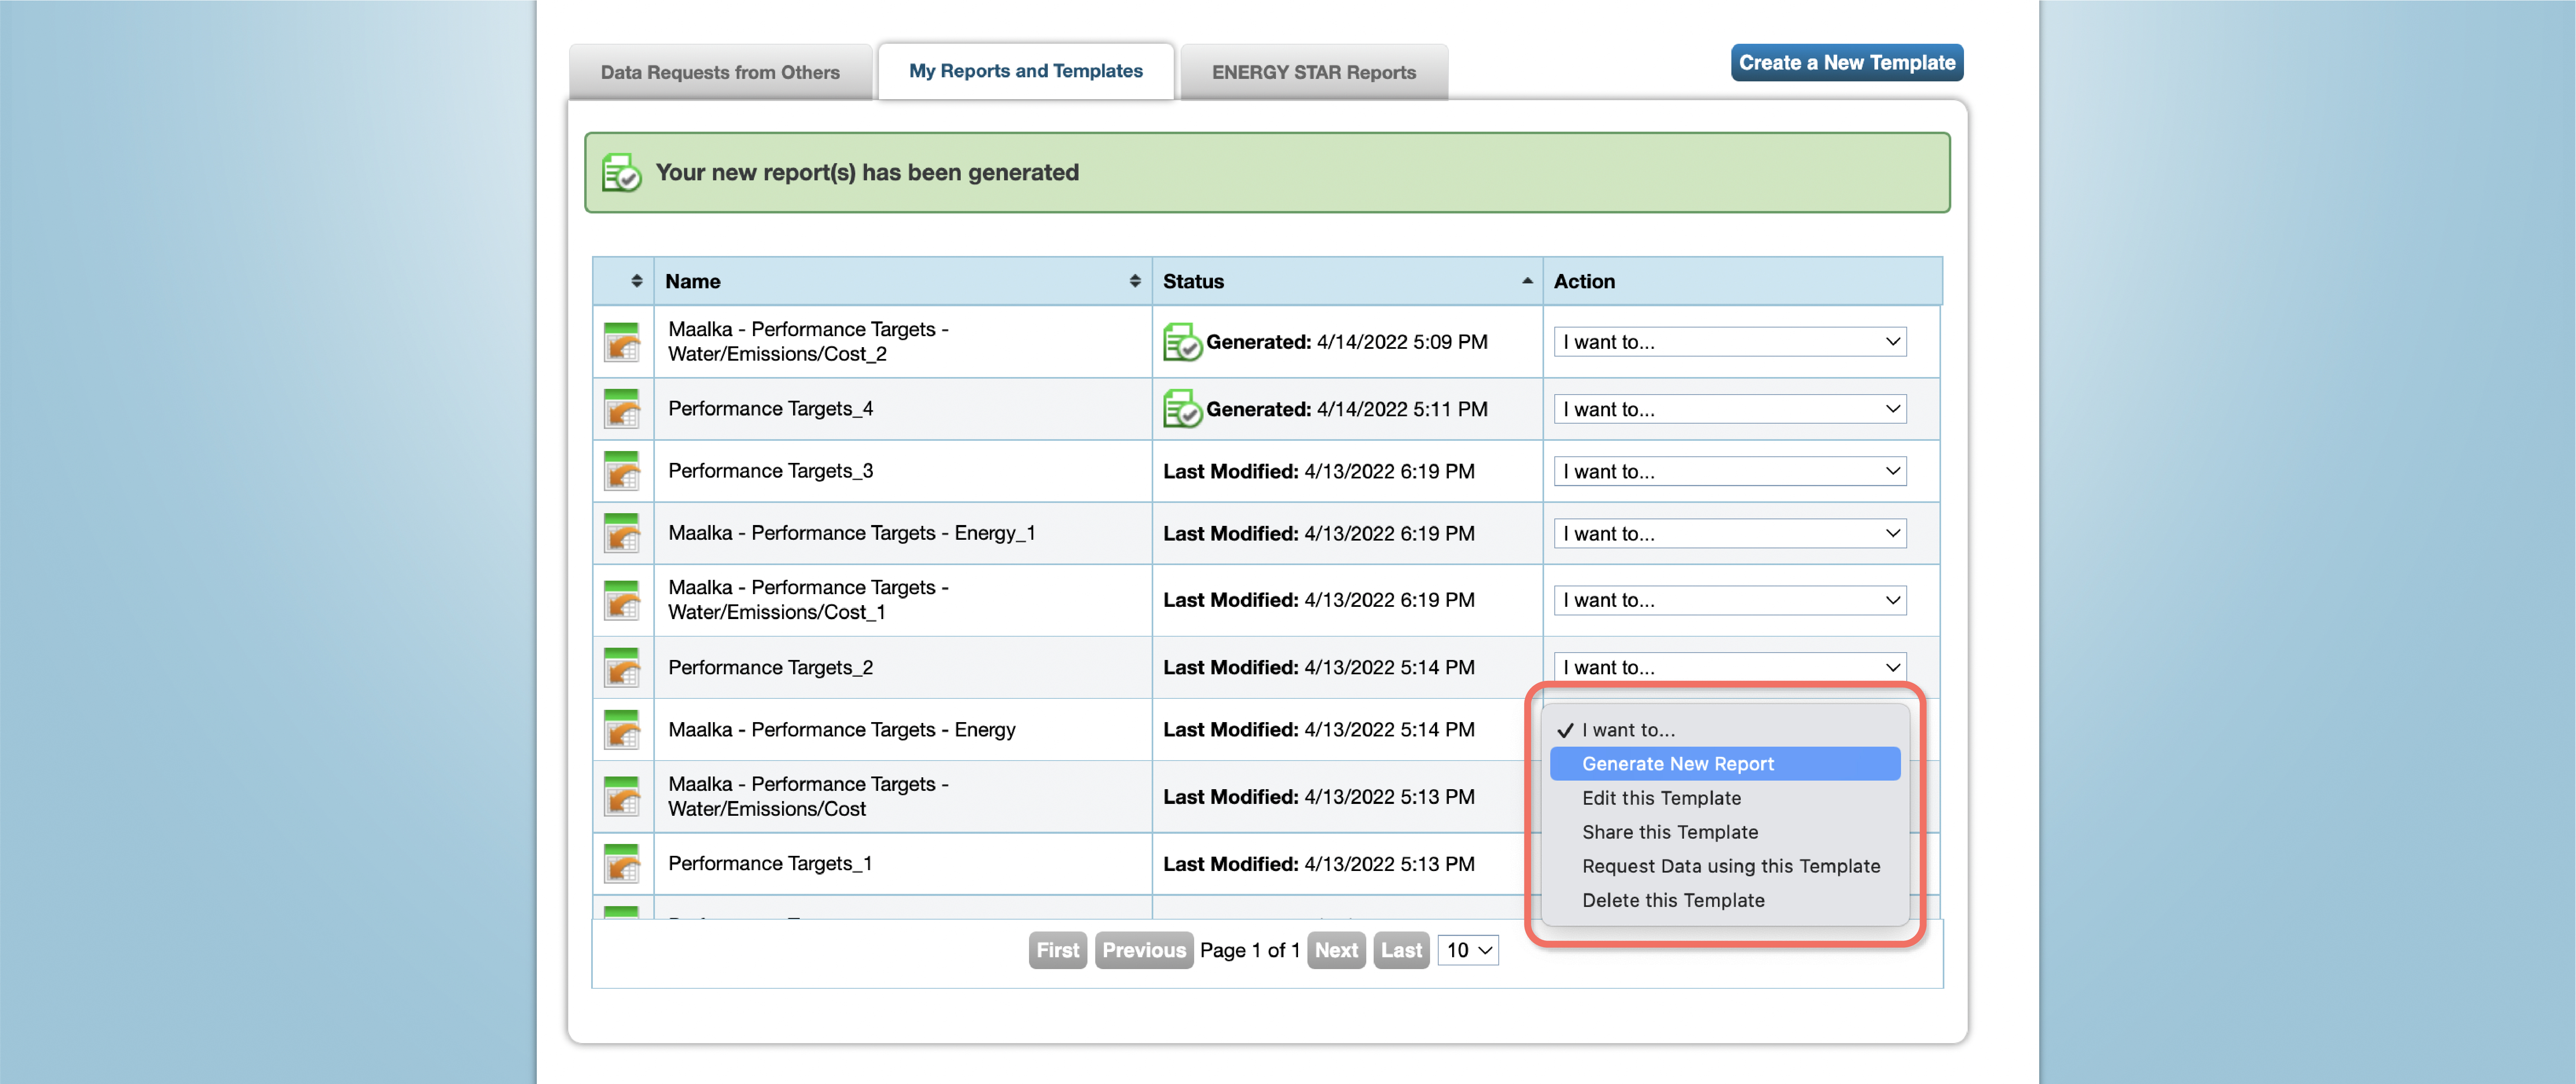2576x1084 pixels.
Task: Click the report icon in green success banner
Action: point(621,172)
